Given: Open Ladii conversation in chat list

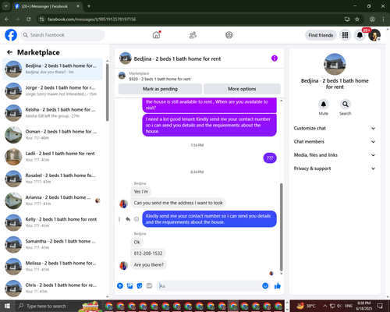Looking at the screenshot, I should click(x=53, y=157).
